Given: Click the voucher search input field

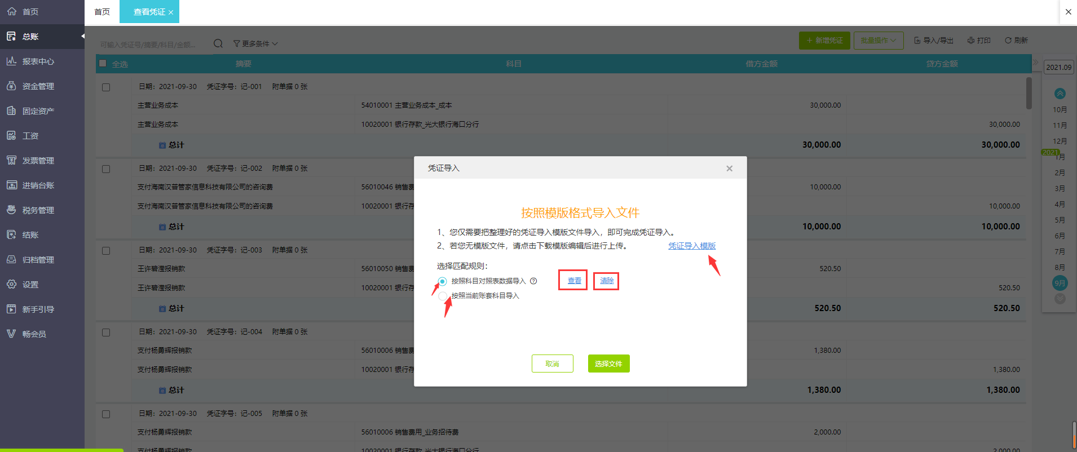Looking at the screenshot, I should [152, 44].
